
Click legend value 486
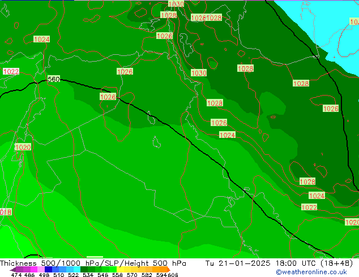coord(29,275)
